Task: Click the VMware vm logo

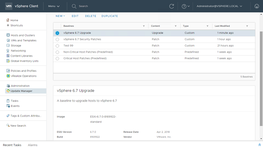Action: point(9,6)
